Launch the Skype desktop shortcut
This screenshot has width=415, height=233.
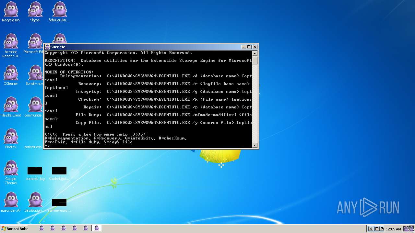[35, 12]
